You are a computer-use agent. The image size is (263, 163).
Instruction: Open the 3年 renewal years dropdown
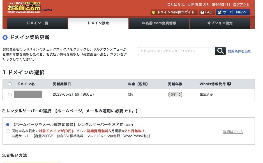(x=175, y=95)
